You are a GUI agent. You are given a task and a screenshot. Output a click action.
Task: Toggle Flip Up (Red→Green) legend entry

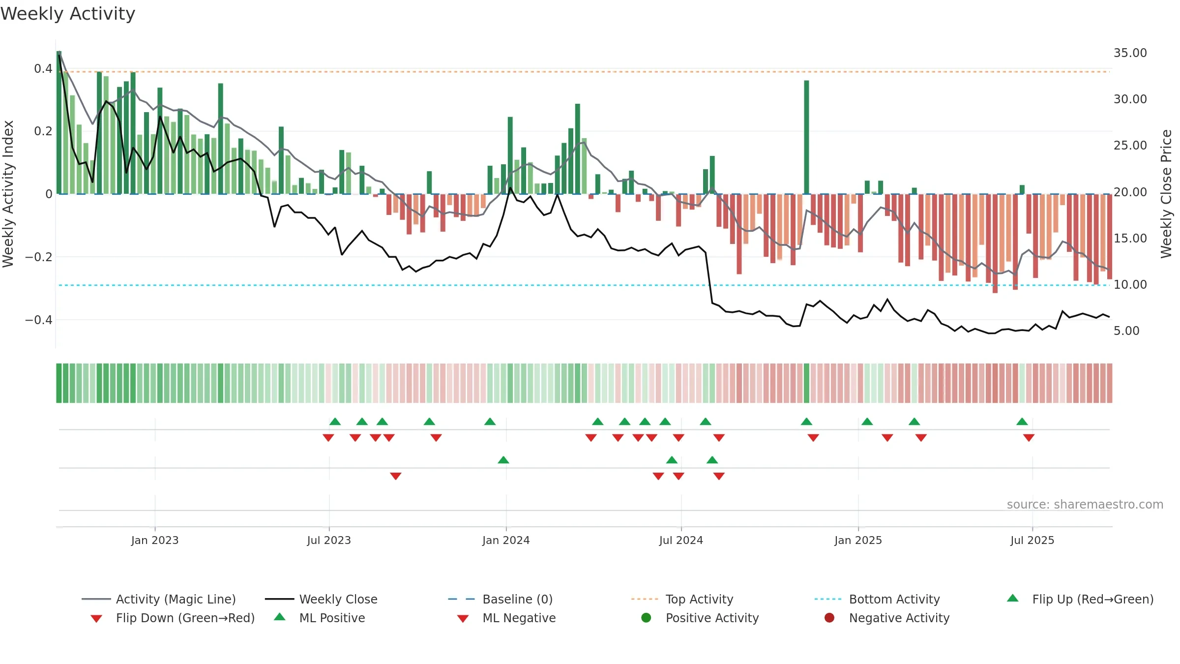tap(1080, 599)
